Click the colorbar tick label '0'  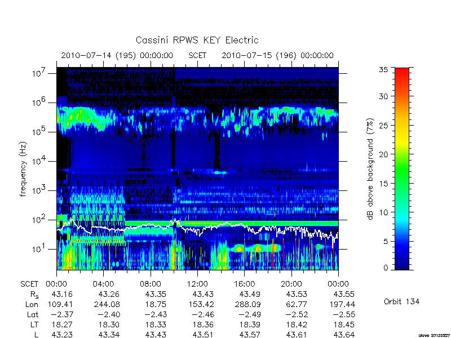click(x=386, y=268)
